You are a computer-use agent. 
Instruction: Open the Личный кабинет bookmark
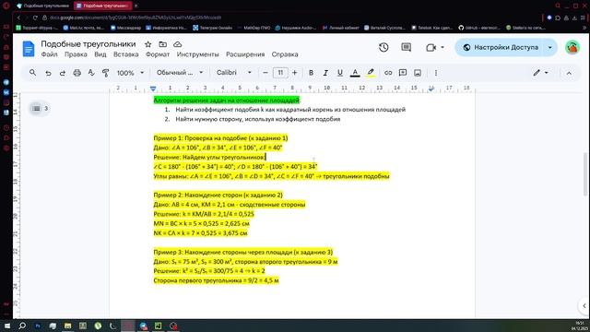[x=341, y=28]
